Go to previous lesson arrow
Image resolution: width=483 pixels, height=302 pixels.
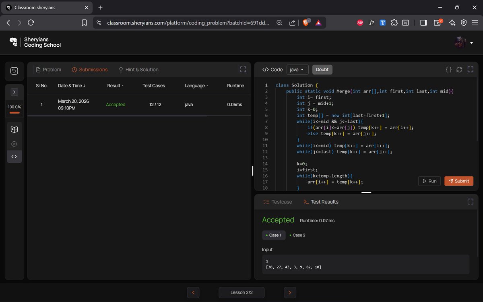pyautogui.click(x=193, y=293)
